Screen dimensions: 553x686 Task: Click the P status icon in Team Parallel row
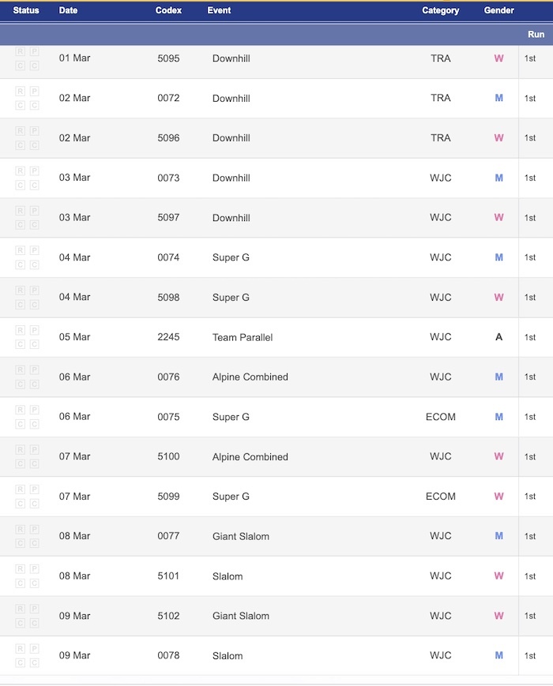35,330
